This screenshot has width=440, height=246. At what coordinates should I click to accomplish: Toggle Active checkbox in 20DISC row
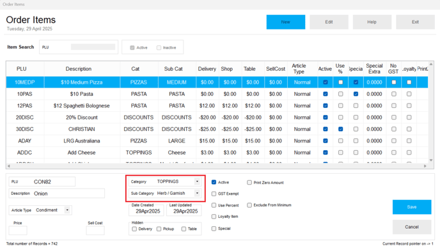(x=326, y=118)
